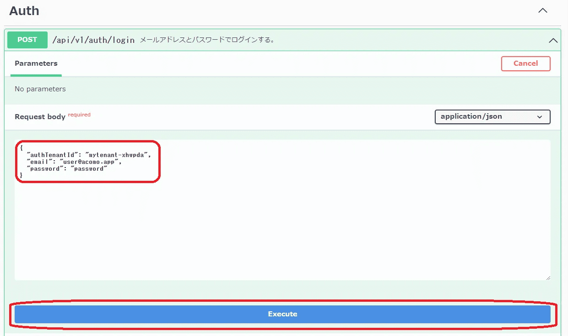Click the /api/v1/auth/login endpoint path
The image size is (568, 336).
point(93,40)
